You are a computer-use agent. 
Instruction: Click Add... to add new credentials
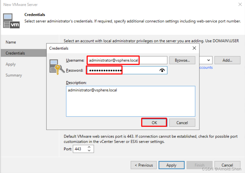(227, 60)
